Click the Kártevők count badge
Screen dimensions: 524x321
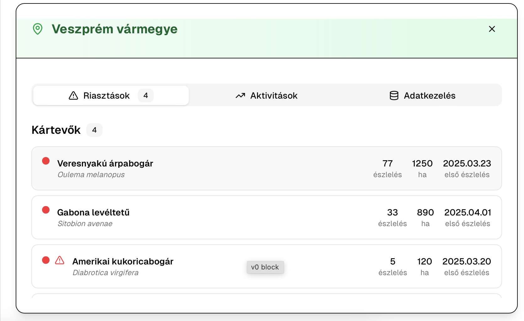point(94,130)
